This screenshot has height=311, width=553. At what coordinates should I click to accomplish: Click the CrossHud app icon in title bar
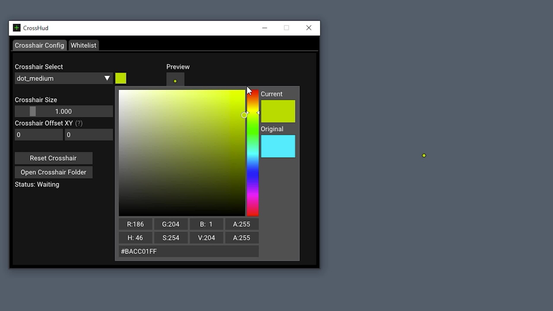click(x=17, y=28)
